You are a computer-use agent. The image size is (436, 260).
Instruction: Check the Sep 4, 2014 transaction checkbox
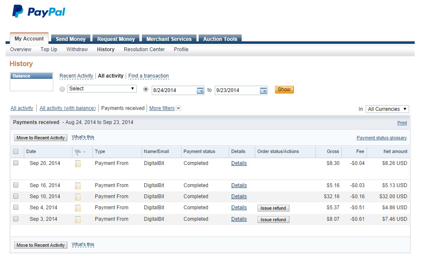coord(16,207)
